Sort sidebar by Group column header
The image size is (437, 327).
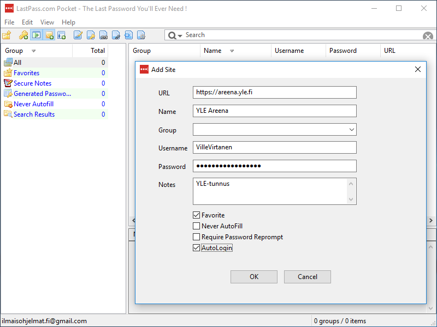click(x=37, y=51)
